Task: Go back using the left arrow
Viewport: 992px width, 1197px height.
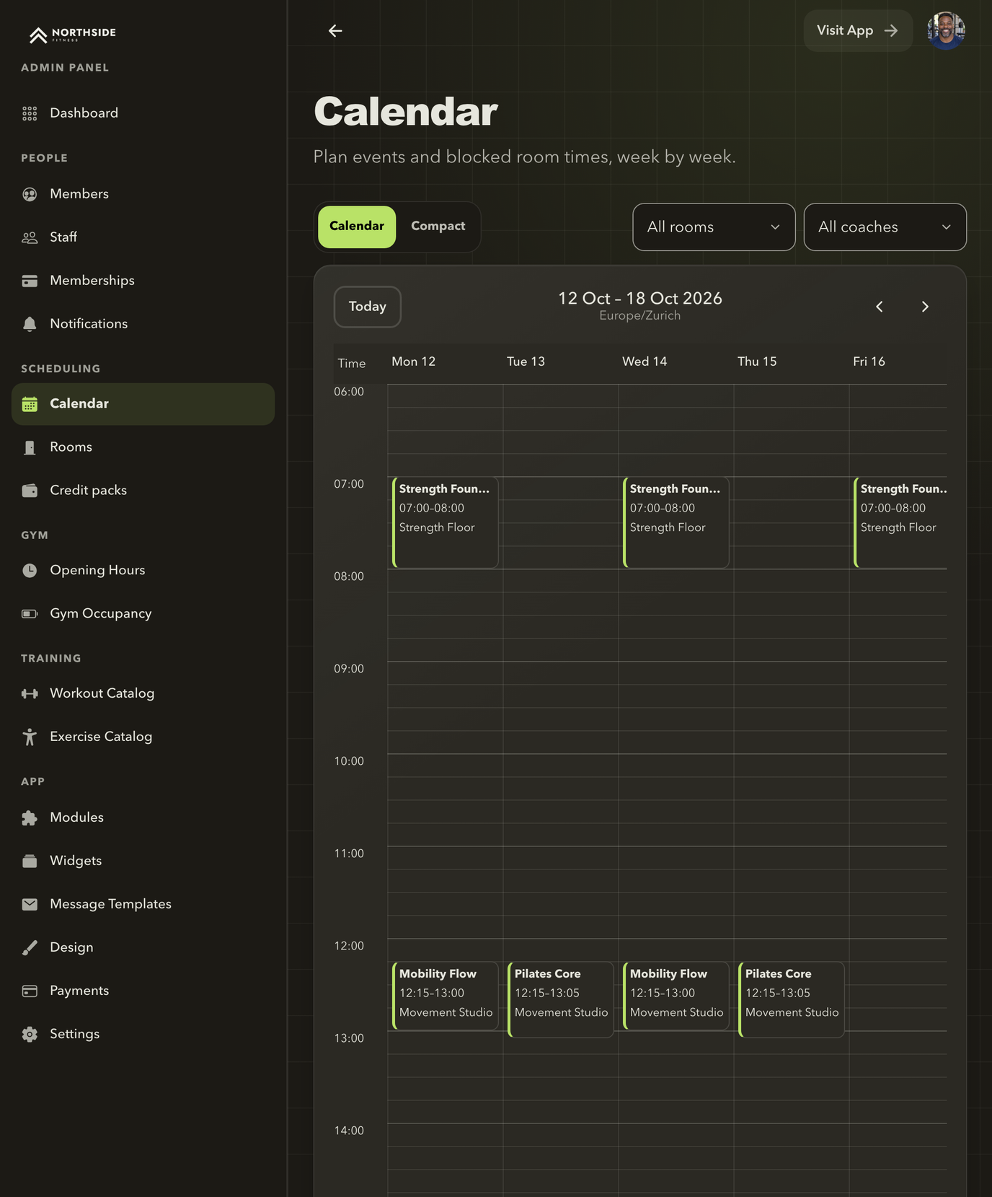Action: coord(335,30)
